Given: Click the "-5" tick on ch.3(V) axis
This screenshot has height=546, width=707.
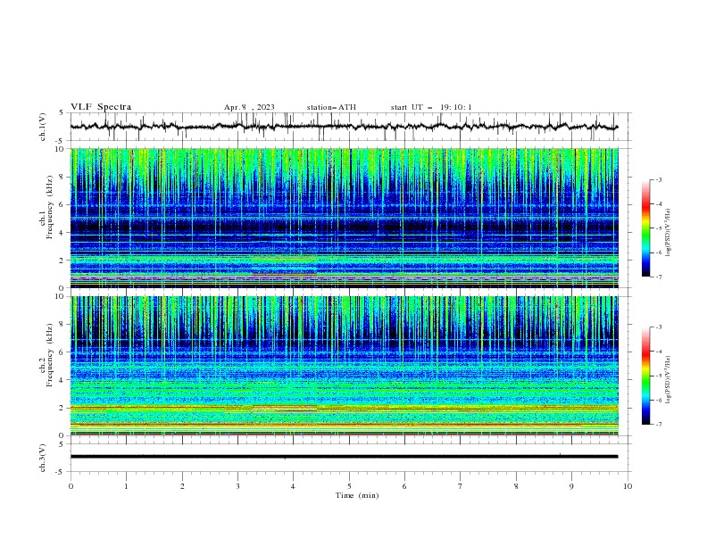Looking at the screenshot, I should tap(61, 472).
